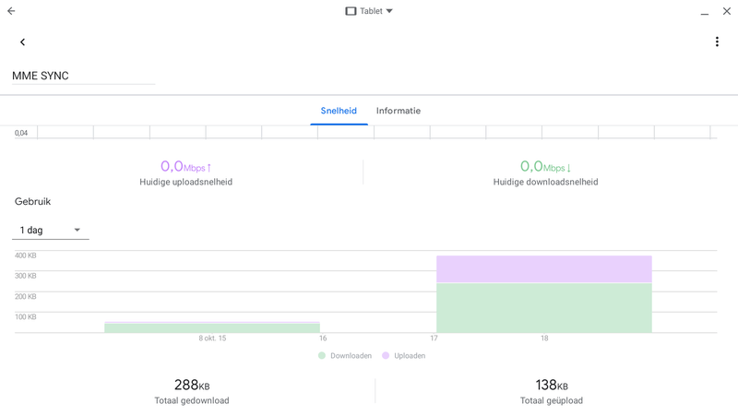Click the upload speed arrow icon

pyautogui.click(x=209, y=168)
